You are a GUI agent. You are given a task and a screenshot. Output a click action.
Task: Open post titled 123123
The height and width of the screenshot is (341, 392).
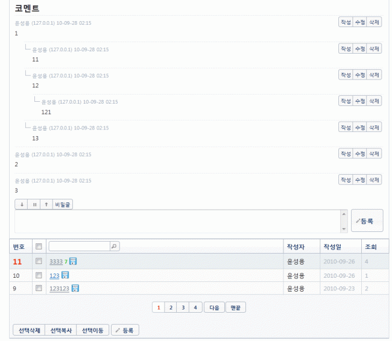pos(59,289)
